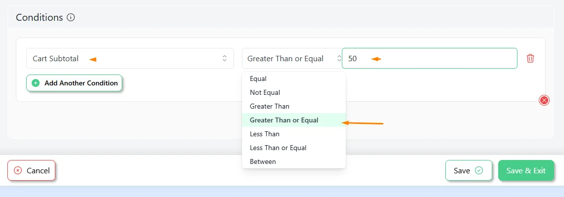Collapse the Greater Than or Equal operator dropdown
The image size is (564, 197).
pyautogui.click(x=292, y=58)
